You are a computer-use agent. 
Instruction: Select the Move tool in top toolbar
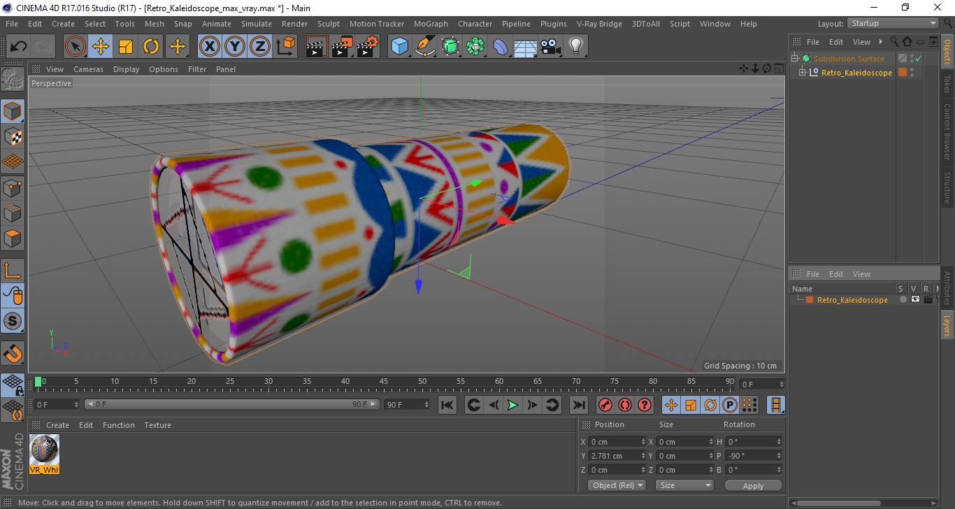pos(101,47)
